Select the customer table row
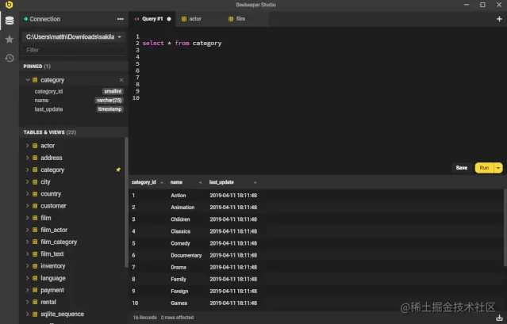Viewport: 507px width, 324px height. tap(74, 206)
